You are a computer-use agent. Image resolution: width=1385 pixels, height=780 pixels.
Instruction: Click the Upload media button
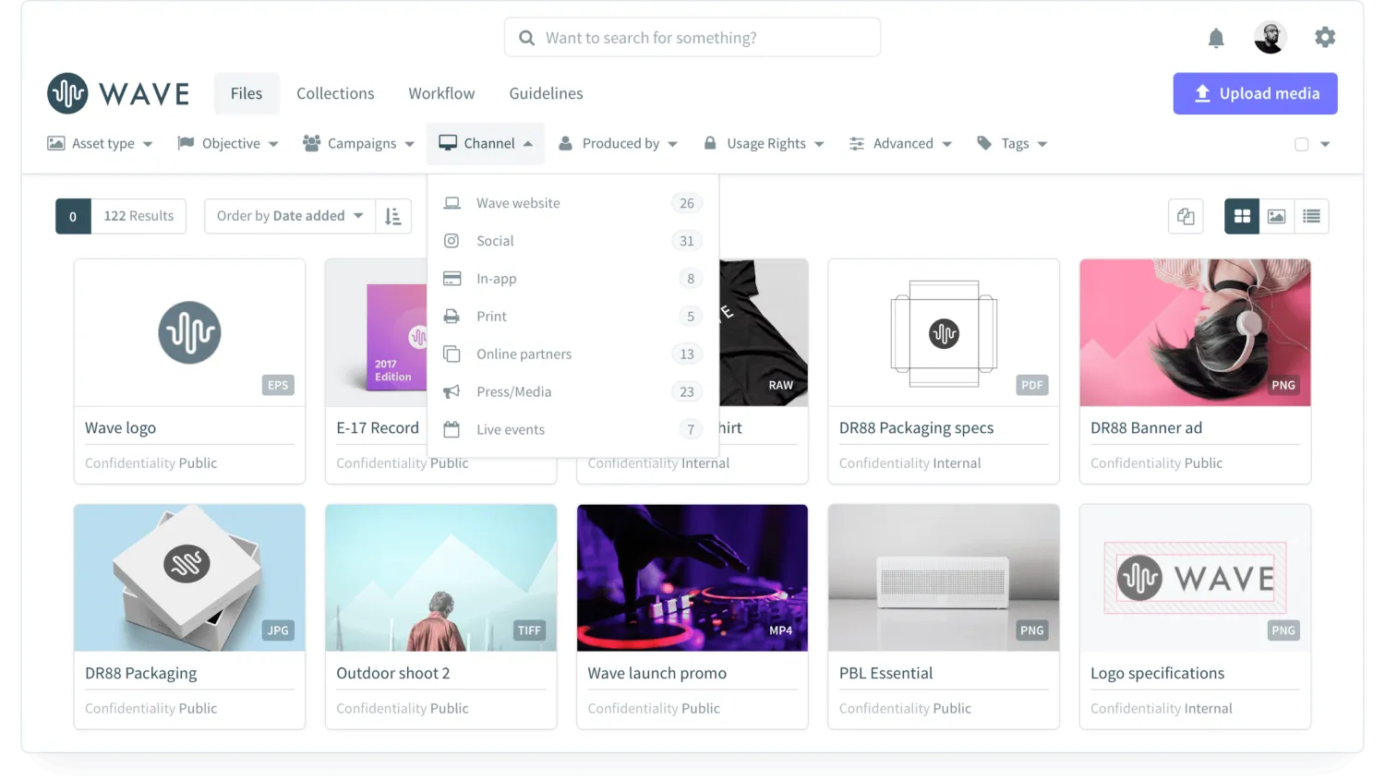click(x=1255, y=93)
